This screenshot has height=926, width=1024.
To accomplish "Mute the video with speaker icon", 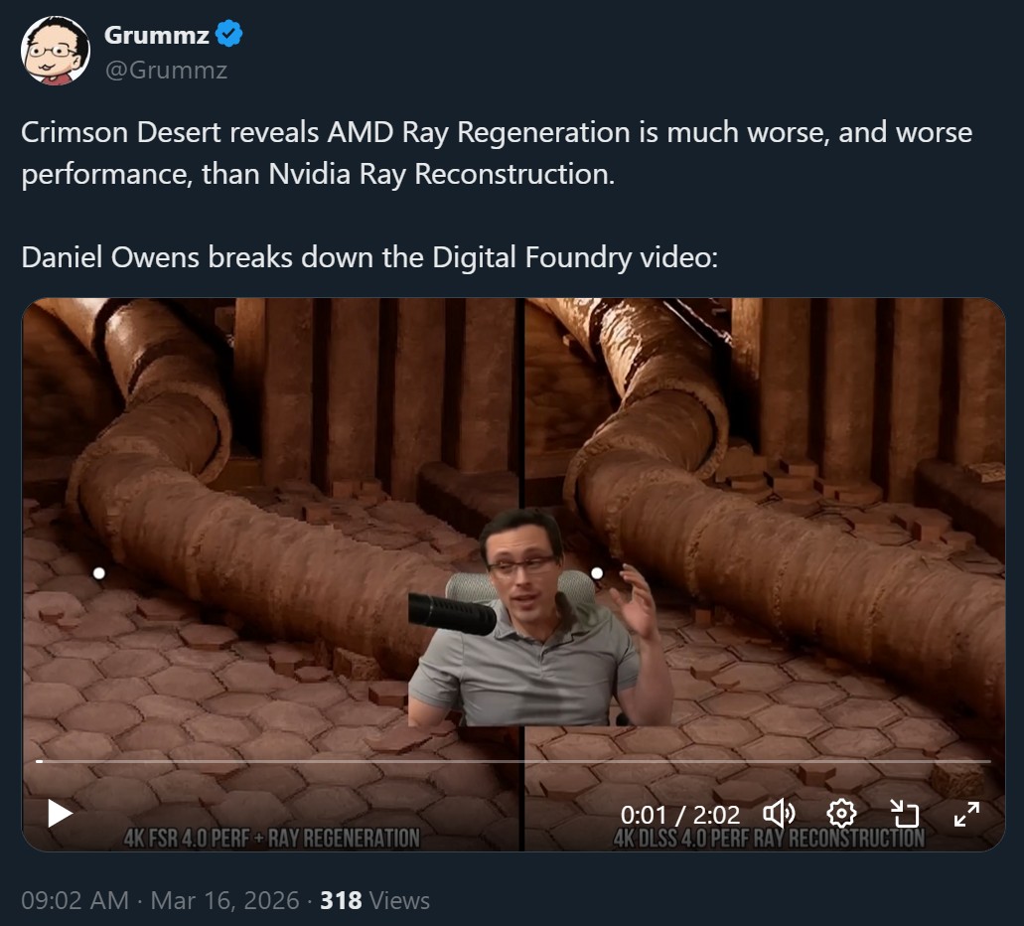I will (779, 814).
